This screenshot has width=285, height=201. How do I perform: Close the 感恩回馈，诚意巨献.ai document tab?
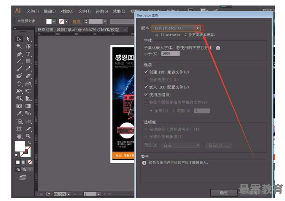[x=125, y=29]
